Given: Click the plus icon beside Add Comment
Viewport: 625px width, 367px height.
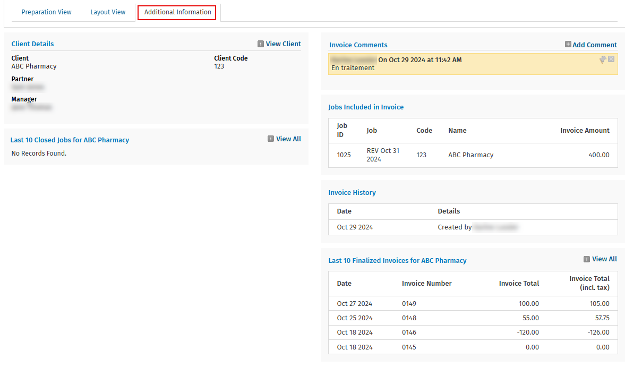Looking at the screenshot, I should click(568, 44).
